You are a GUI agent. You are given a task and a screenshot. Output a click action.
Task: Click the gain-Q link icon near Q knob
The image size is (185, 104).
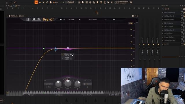point(73,81)
